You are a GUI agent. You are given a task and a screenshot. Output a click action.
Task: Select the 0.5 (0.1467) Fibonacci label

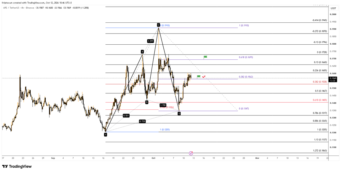321,91
